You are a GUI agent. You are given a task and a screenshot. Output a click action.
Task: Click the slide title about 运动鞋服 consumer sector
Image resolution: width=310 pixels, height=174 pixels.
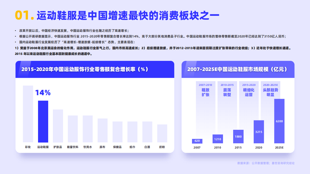click(x=128, y=15)
